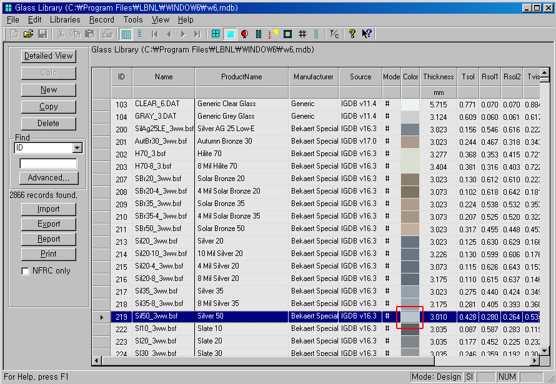Click the Frame Library square icon
This screenshot has width=556, height=384.
[287, 34]
